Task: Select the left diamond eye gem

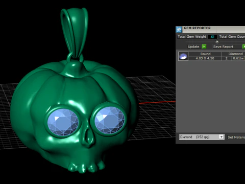Action: (x=63, y=122)
